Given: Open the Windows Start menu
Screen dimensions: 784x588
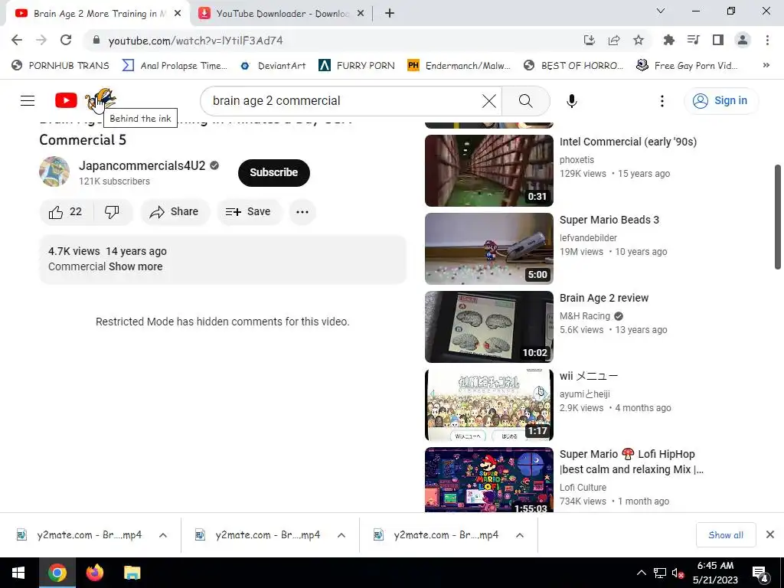Looking at the screenshot, I should point(18,573).
